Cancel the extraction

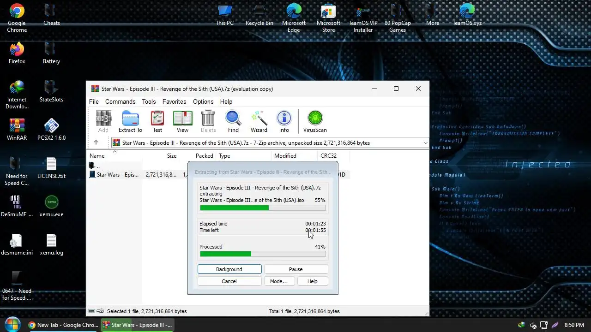coord(229,281)
